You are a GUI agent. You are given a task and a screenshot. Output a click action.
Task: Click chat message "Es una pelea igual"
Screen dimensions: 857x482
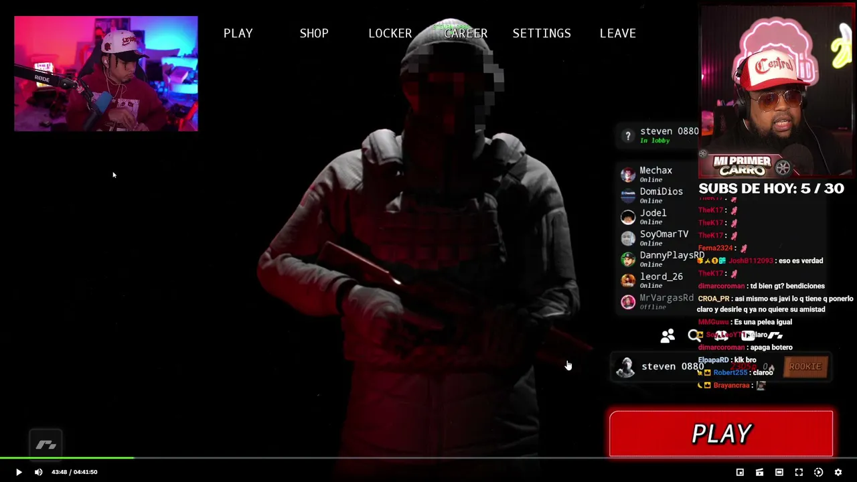coord(745,323)
